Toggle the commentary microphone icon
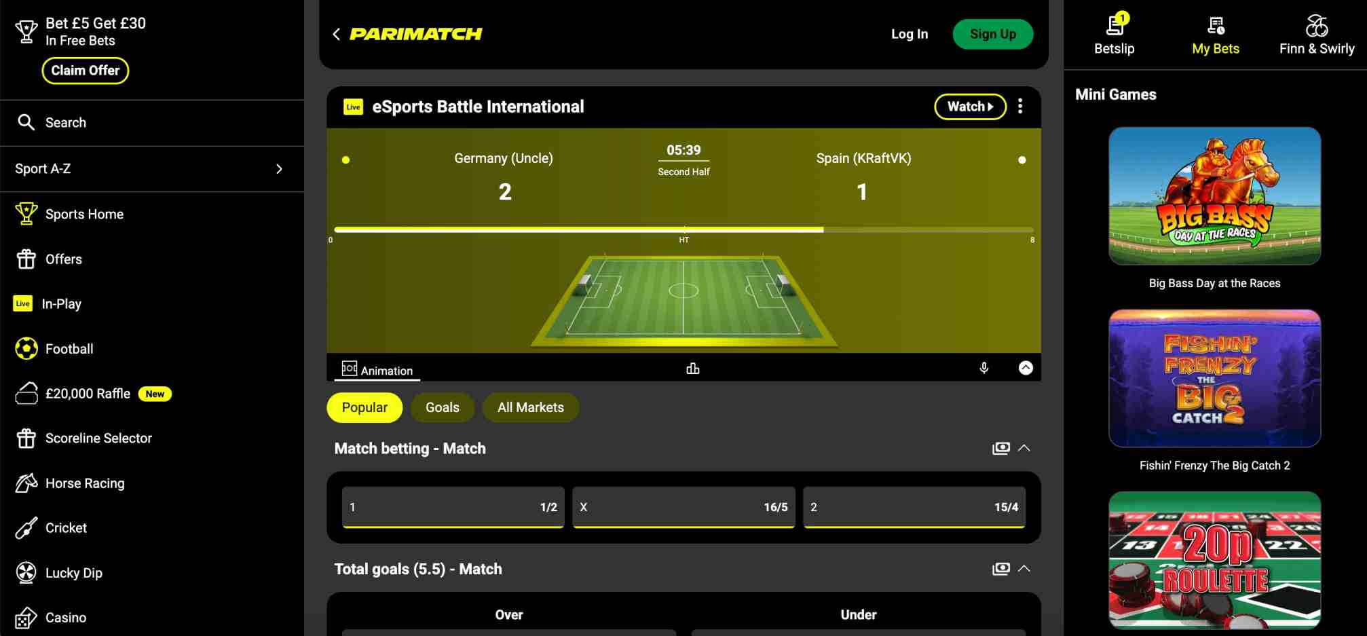This screenshot has height=636, width=1367. pos(984,368)
